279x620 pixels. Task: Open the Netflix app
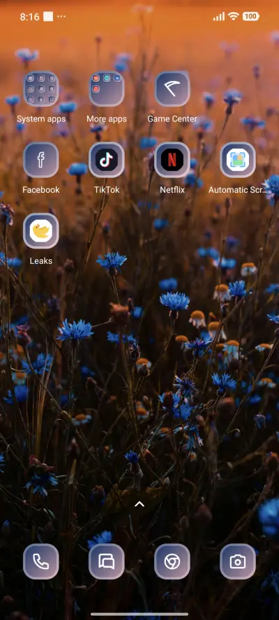[x=172, y=160]
